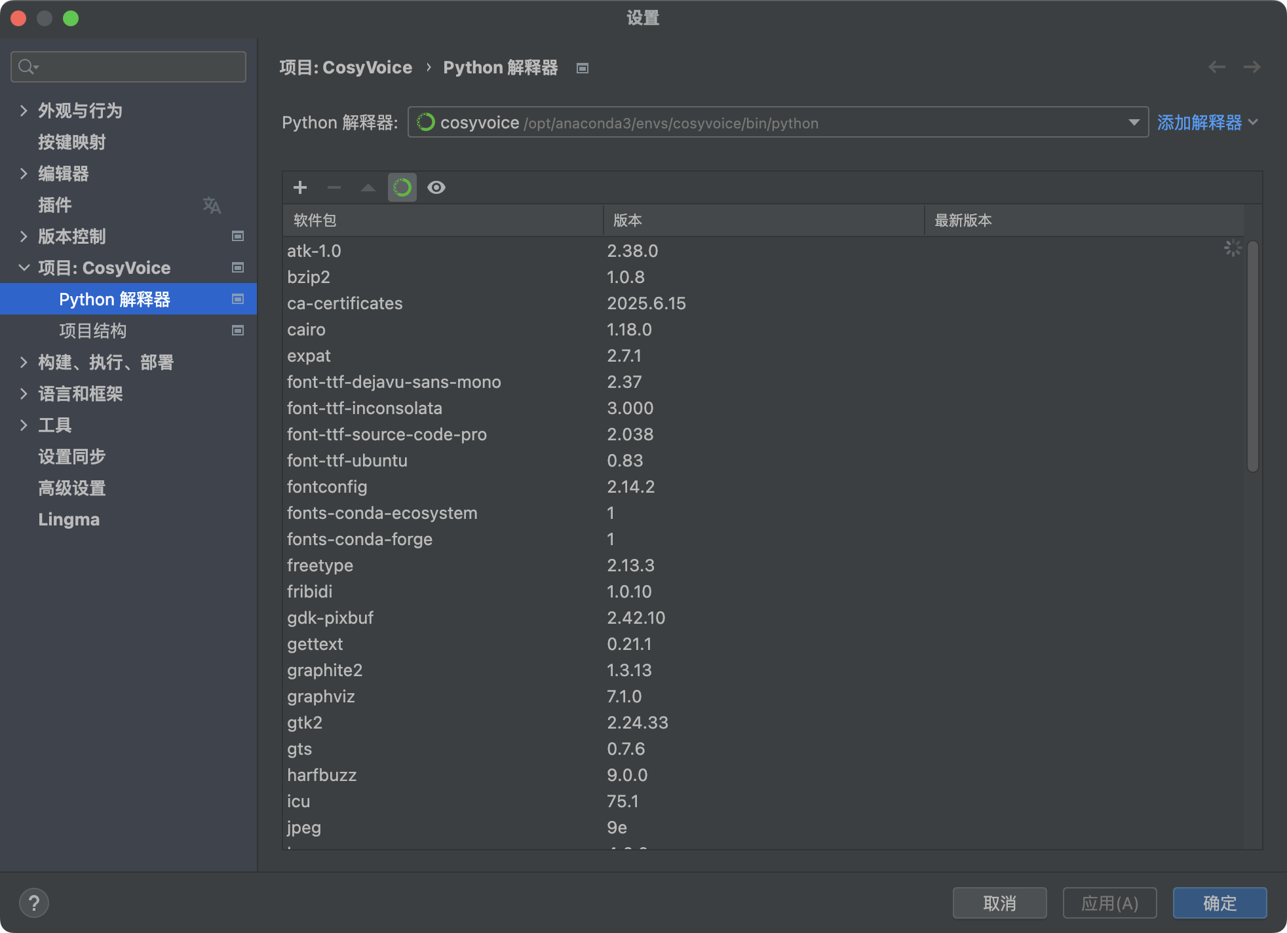Click the upgrade package arrow icon
The width and height of the screenshot is (1287, 933).
point(368,187)
